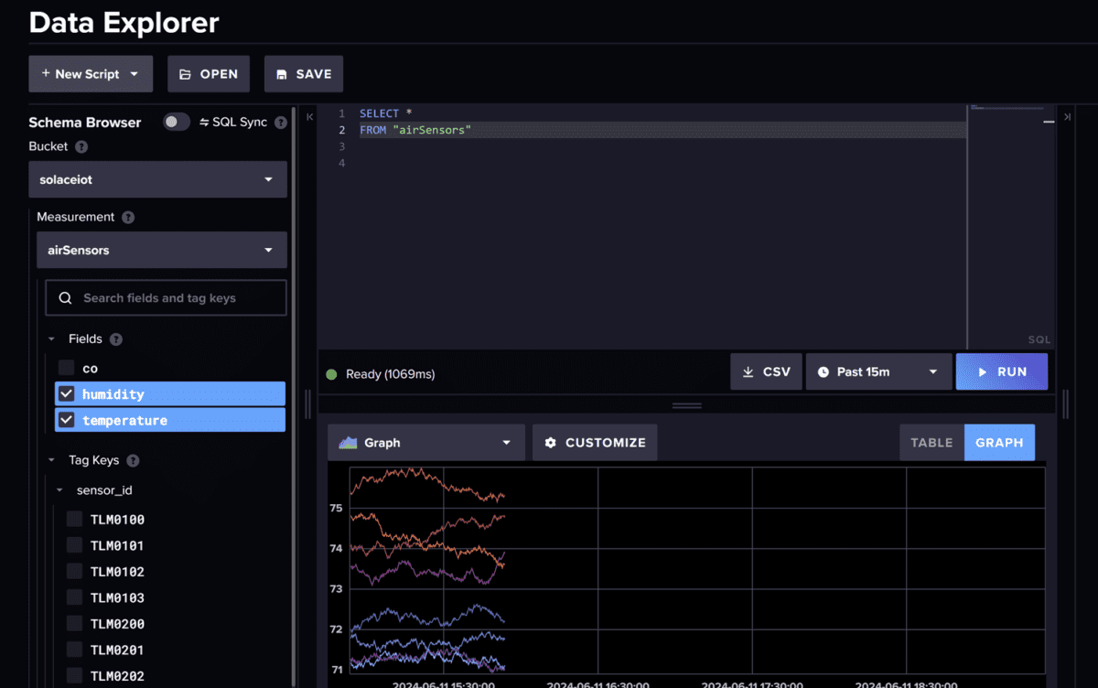
Task: Click the right panel collapse arrow icon
Action: pyautogui.click(x=1067, y=116)
